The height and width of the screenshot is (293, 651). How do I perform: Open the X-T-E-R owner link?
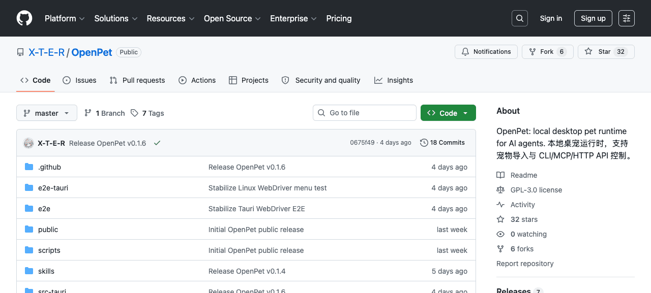click(x=46, y=52)
